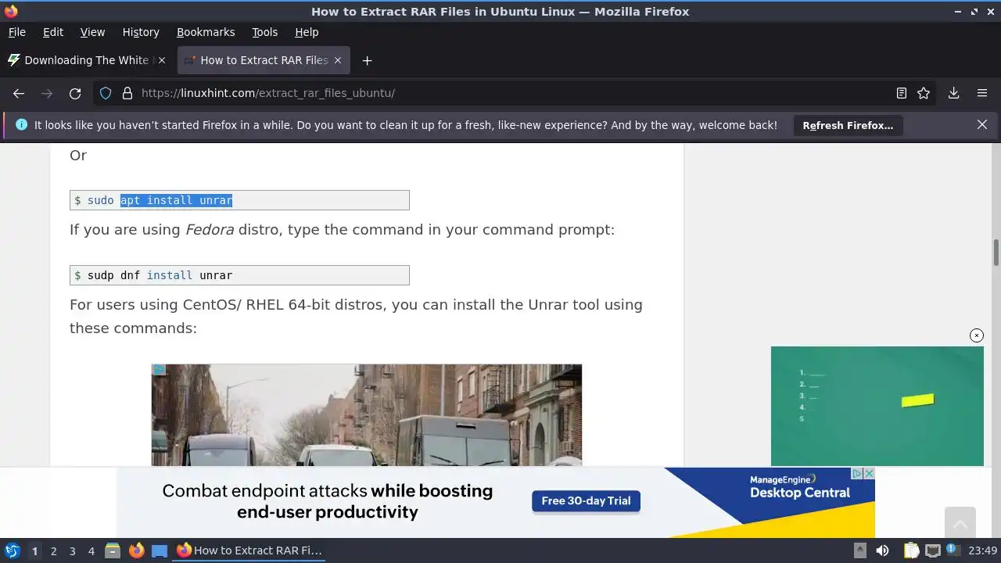Screen dimensions: 1001x563
Task: Open the View menu
Action: tap(92, 32)
